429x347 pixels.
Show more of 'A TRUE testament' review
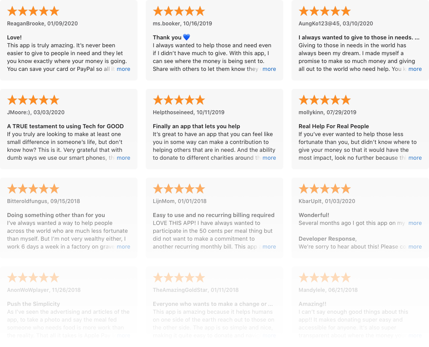click(123, 158)
